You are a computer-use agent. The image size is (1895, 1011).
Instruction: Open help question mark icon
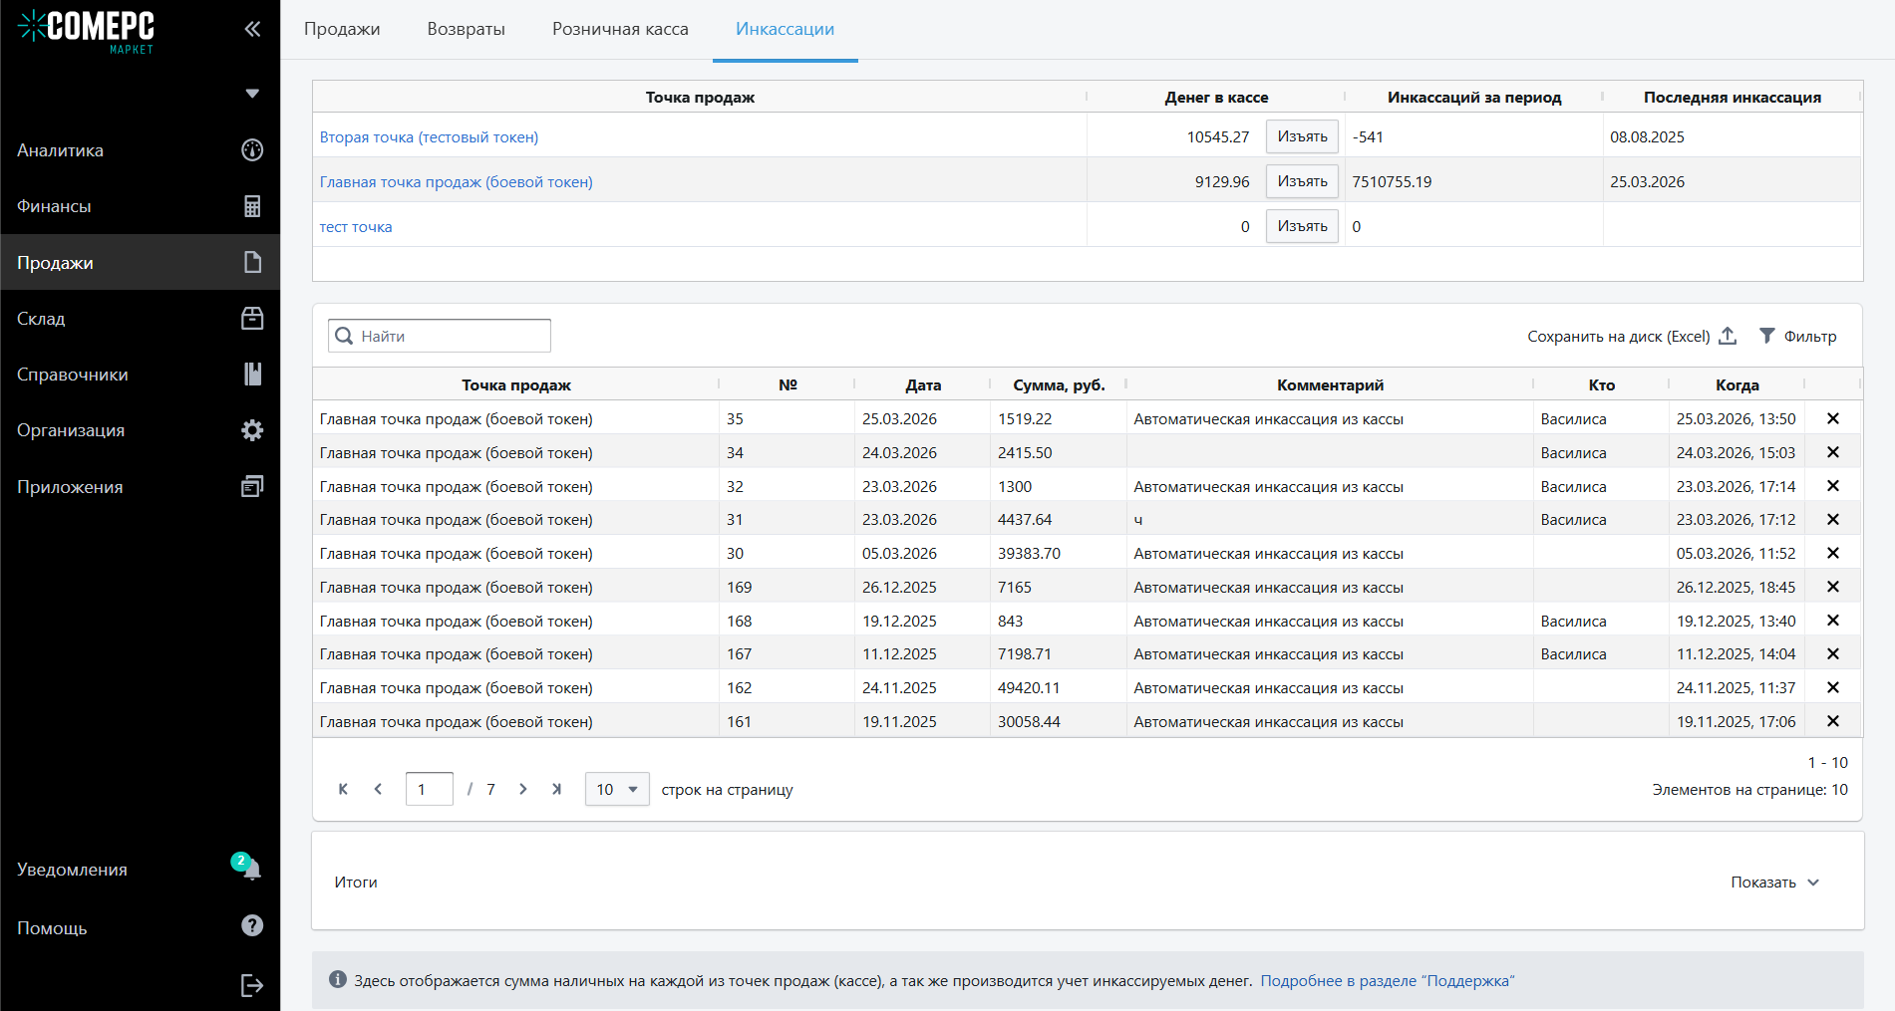pyautogui.click(x=252, y=926)
